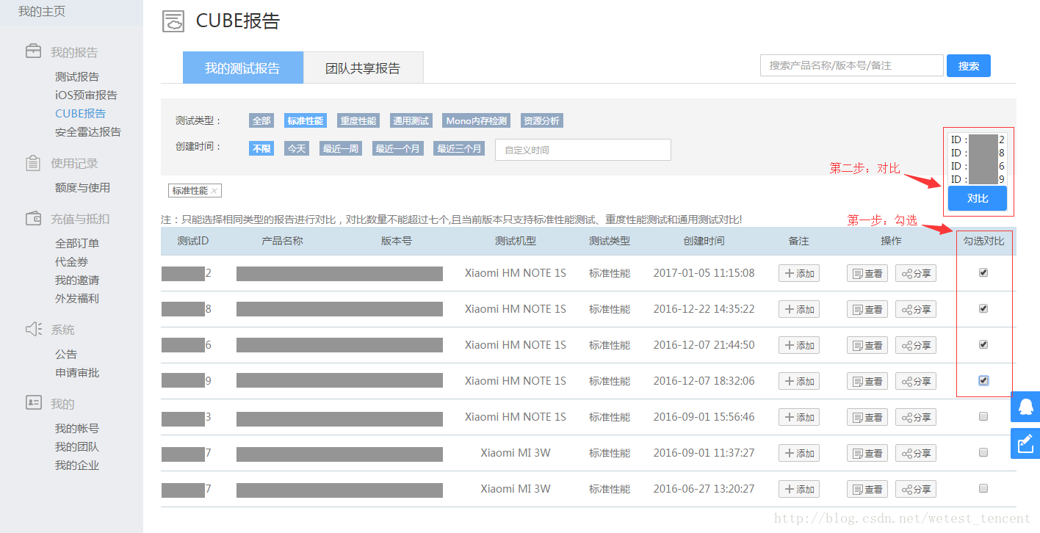Click the speaker icon beside 系统
The width and height of the screenshot is (1040, 533).
(x=33, y=330)
